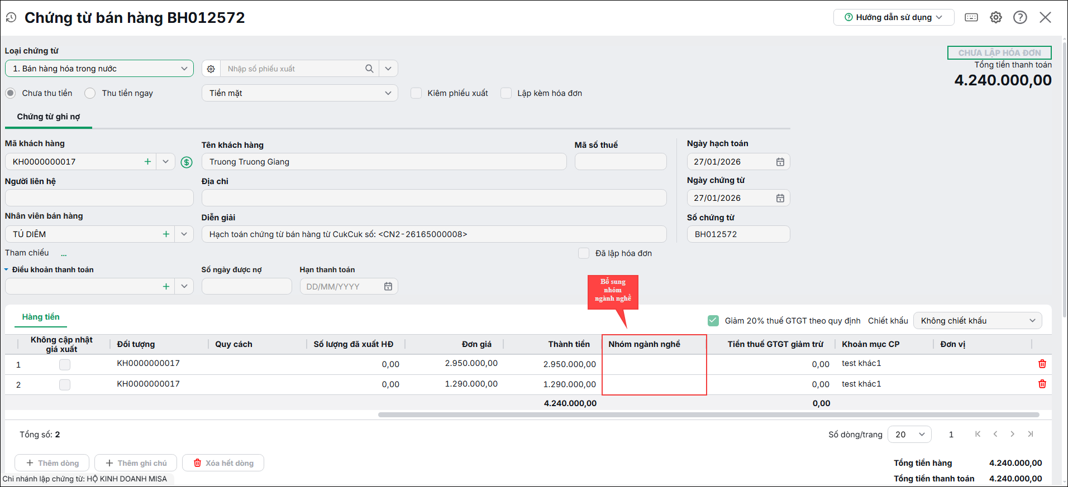Viewport: 1068px width, 487px height.
Task: Add a payment term with the plus icon
Action: pos(166,286)
